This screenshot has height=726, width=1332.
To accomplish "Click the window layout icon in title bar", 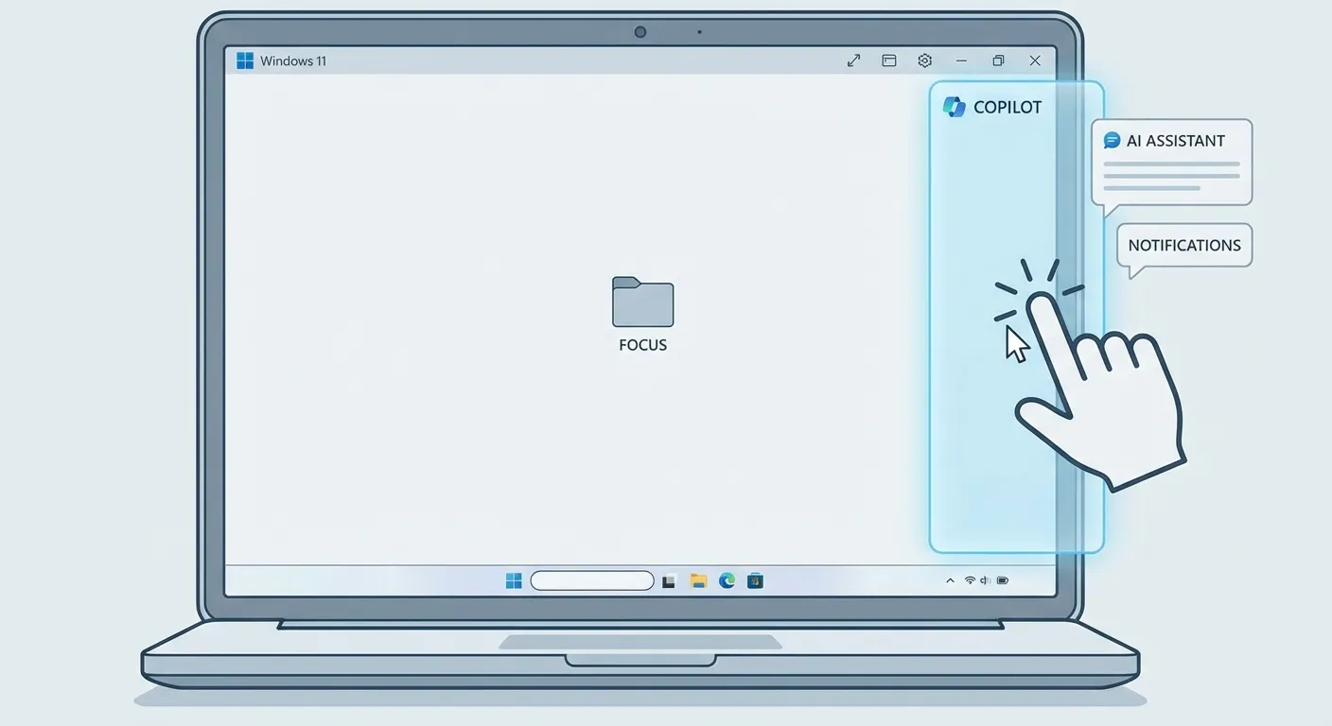I will click(889, 60).
